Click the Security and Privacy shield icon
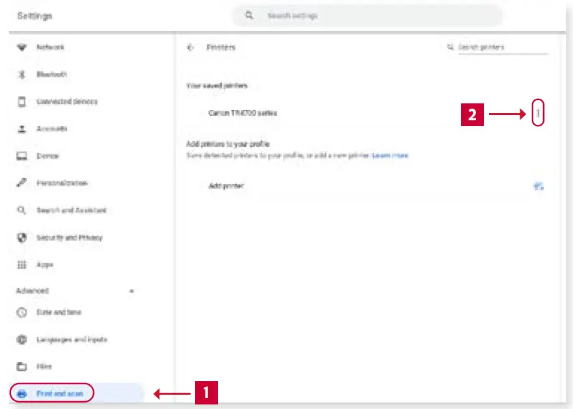 tap(22, 237)
